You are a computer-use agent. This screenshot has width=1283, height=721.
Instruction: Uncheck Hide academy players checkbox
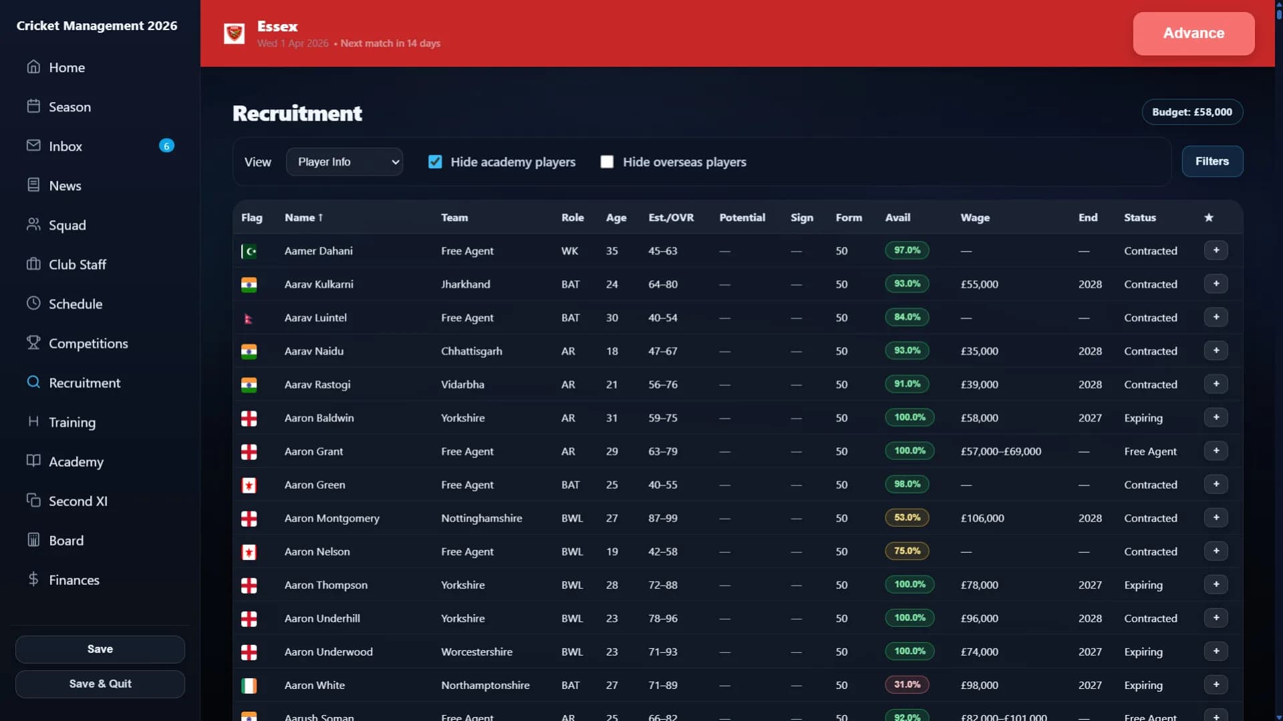point(435,162)
